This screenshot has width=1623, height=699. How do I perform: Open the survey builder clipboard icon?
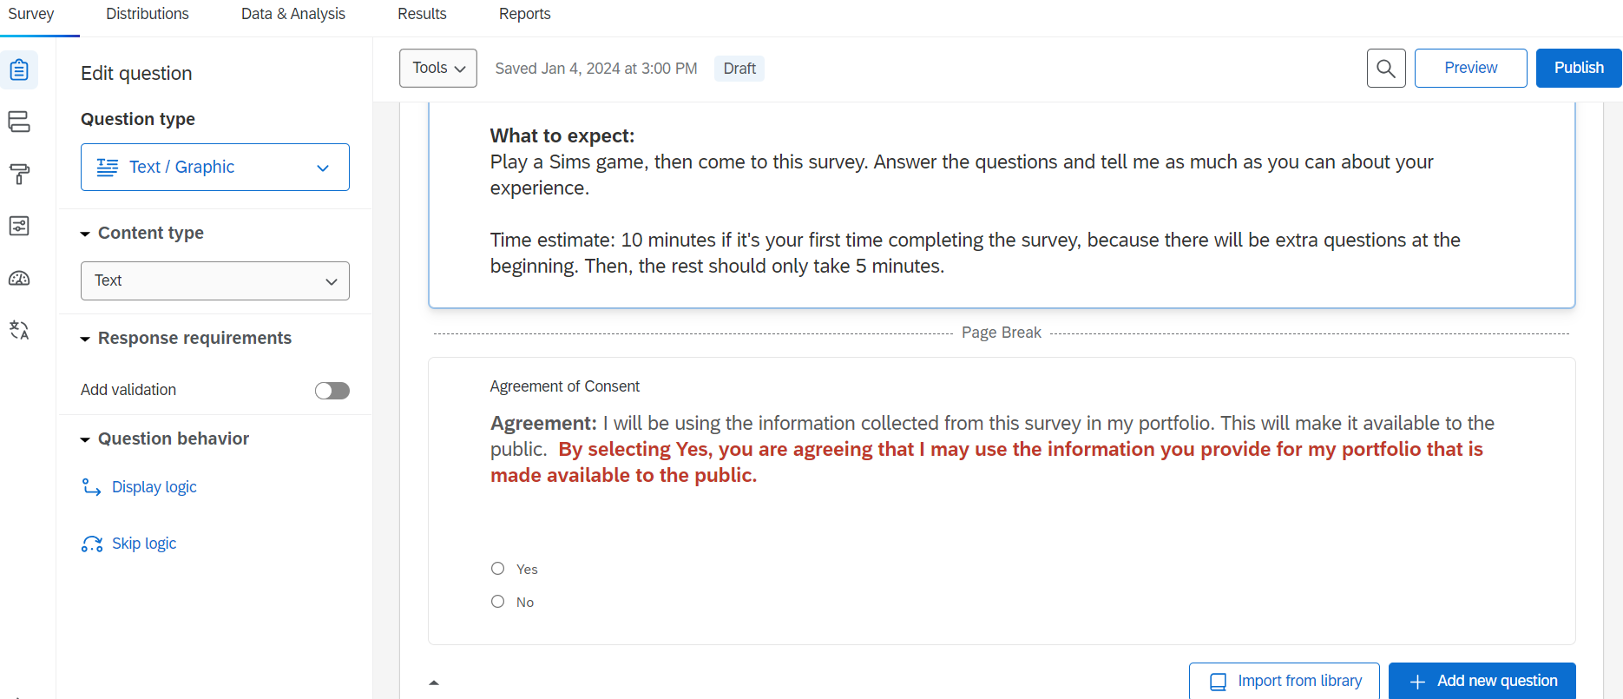pyautogui.click(x=19, y=70)
